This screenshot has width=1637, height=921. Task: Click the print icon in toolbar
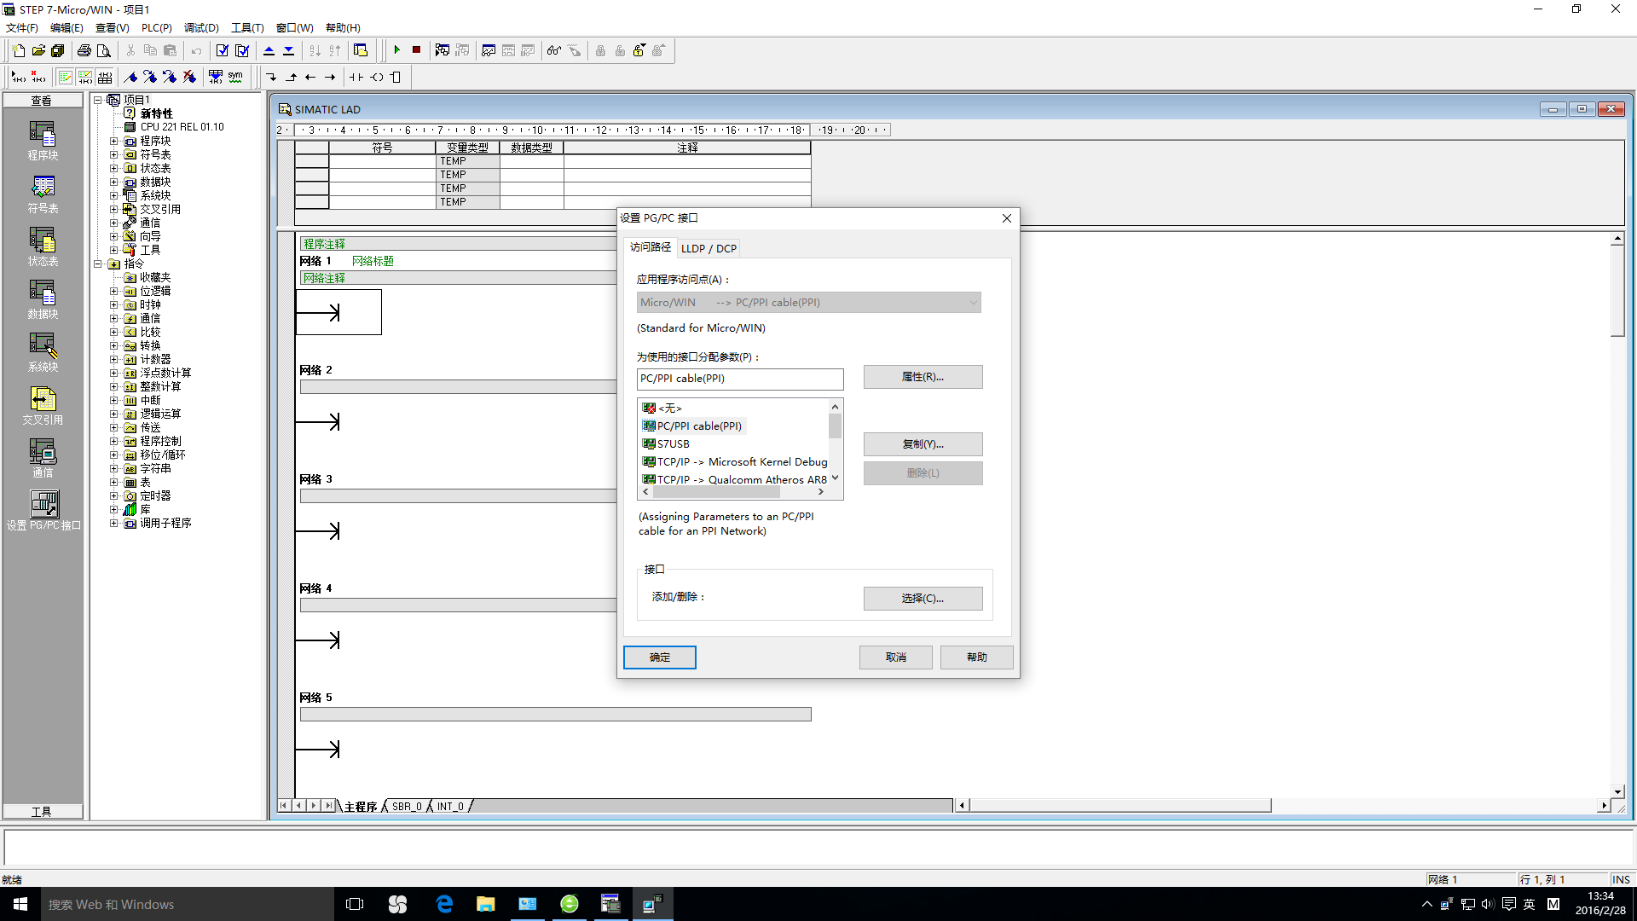84,50
